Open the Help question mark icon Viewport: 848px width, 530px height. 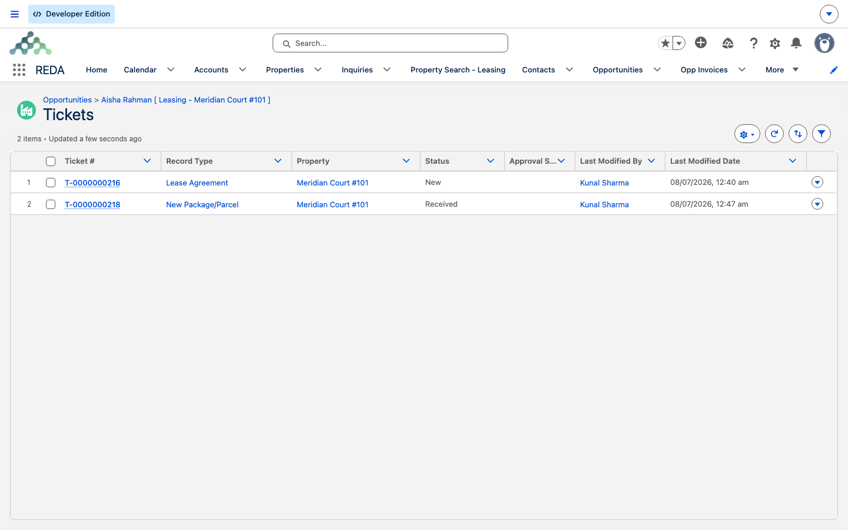pyautogui.click(x=753, y=43)
